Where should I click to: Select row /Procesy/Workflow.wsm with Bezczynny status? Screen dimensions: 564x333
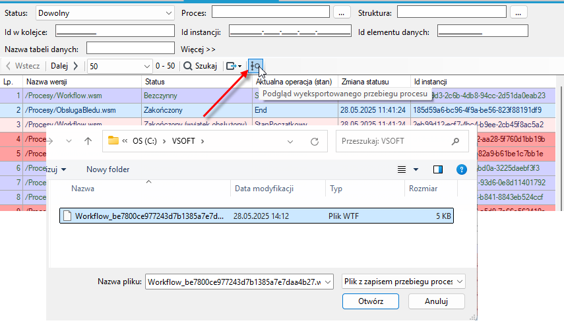(x=278, y=96)
